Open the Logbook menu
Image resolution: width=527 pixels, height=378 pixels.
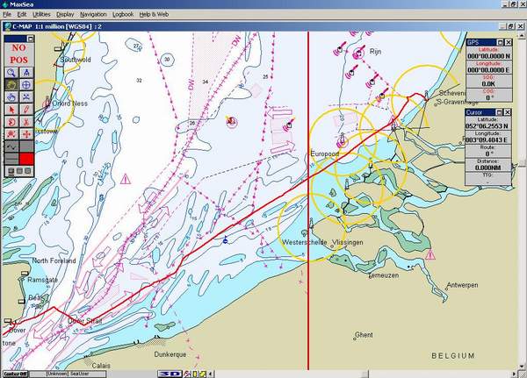pyautogui.click(x=123, y=15)
